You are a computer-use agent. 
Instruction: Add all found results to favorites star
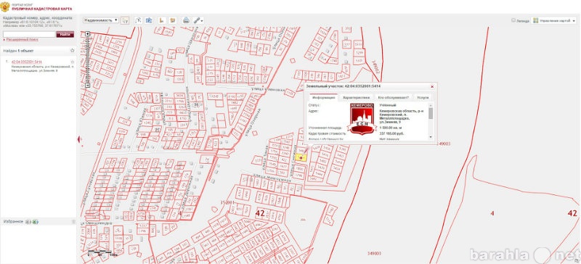(x=72, y=51)
